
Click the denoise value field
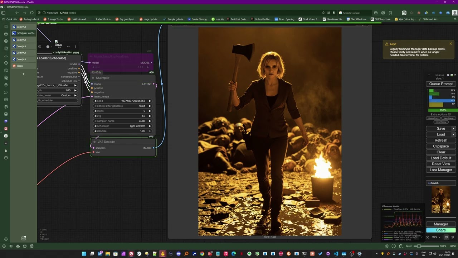tap(122, 131)
